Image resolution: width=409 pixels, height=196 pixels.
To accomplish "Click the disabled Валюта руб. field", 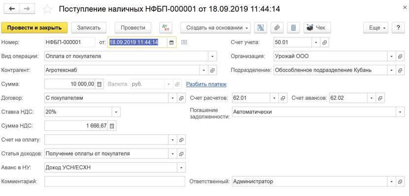I will [x=148, y=84].
